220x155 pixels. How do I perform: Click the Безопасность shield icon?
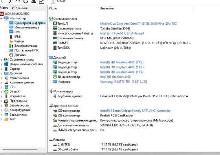(6, 105)
